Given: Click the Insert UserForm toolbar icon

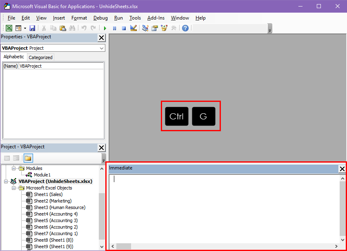Looking at the screenshot, I should (18, 28).
